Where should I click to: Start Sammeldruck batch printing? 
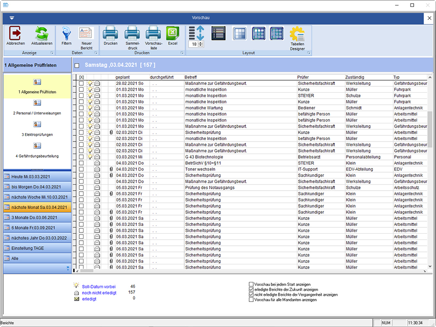(132, 34)
